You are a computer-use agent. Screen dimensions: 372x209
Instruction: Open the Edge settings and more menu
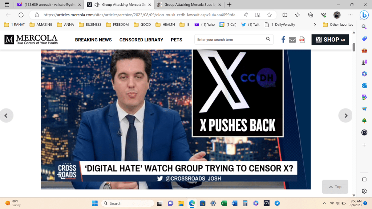point(350,15)
